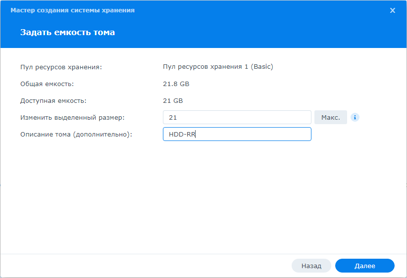This screenshot has width=407, height=278.
Task: Click the Назад button
Action: point(311,266)
